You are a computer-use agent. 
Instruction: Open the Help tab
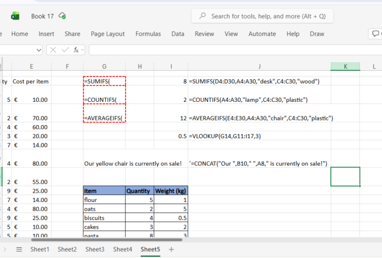pos(293,34)
